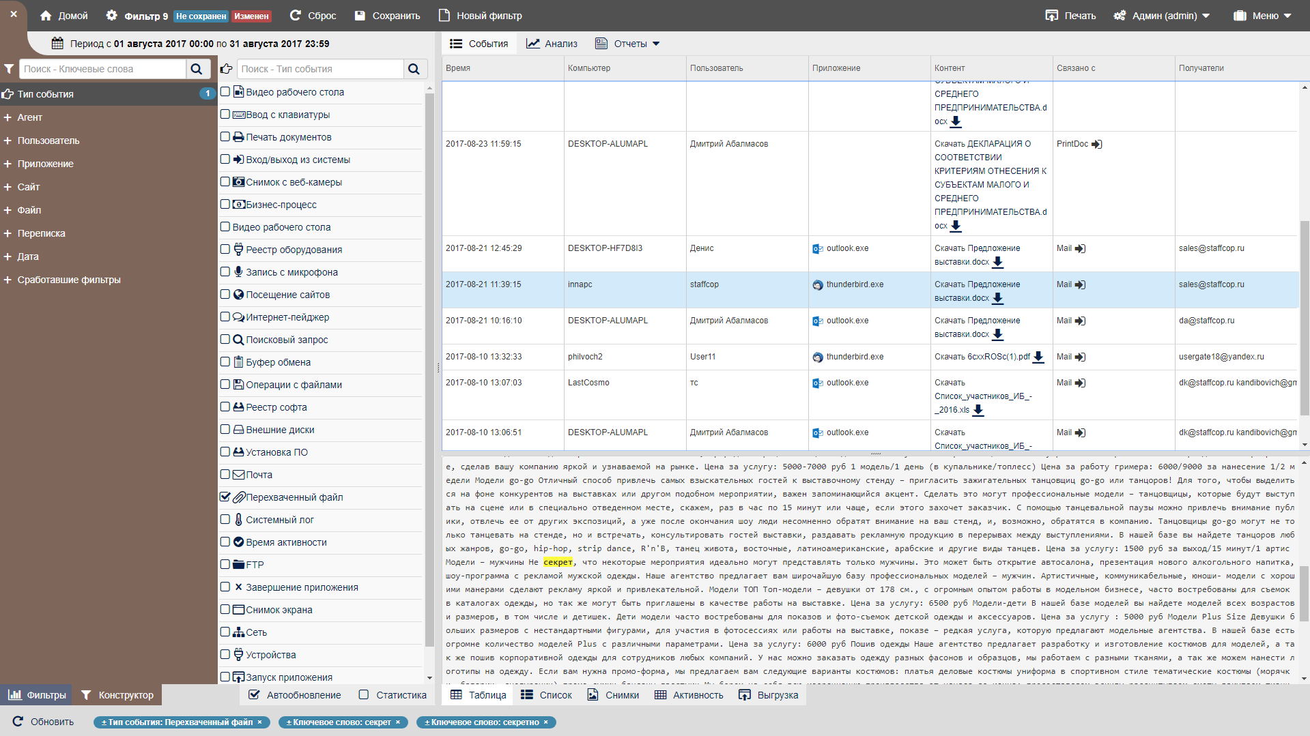Image resolution: width=1310 pixels, height=736 pixels.
Task: Click the Обновить refresh icon
Action: (18, 722)
